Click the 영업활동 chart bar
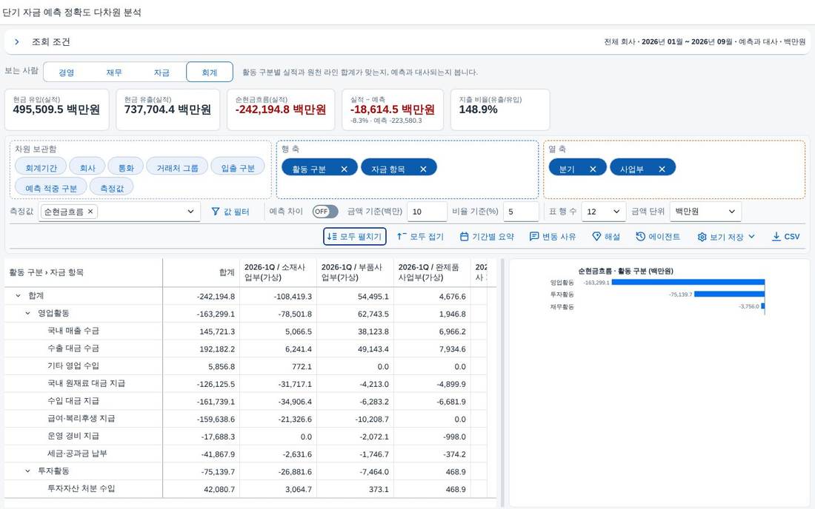The width and height of the screenshot is (815, 509). [688, 283]
